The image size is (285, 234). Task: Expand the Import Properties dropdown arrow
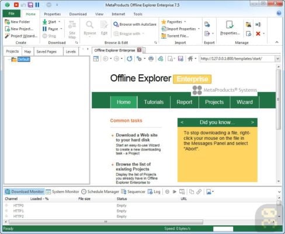pos(199,29)
